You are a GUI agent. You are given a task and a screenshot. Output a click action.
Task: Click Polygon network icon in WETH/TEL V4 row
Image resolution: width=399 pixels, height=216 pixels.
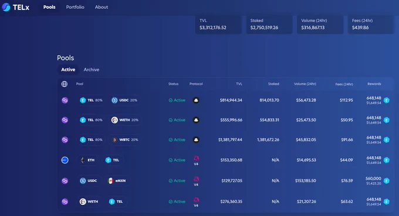pos(65,201)
